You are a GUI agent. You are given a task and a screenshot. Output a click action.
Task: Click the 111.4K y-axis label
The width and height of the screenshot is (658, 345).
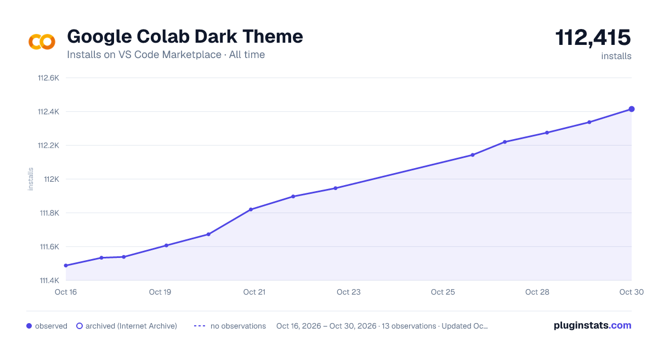[49, 280]
